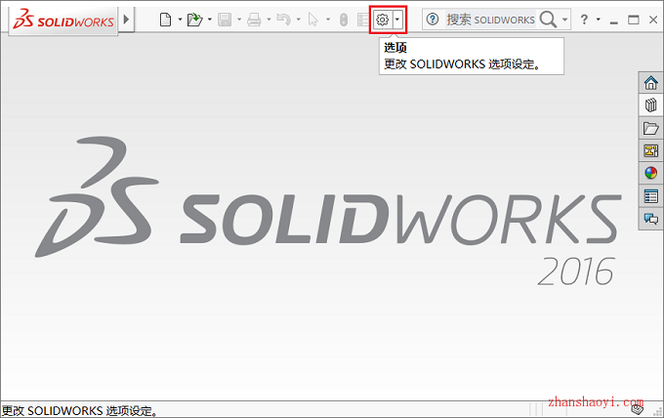Expand the search type dropdown arrow
The height and width of the screenshot is (418, 664).
(x=565, y=20)
